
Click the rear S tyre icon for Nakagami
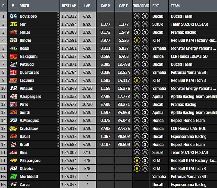[x=145, y=56]
